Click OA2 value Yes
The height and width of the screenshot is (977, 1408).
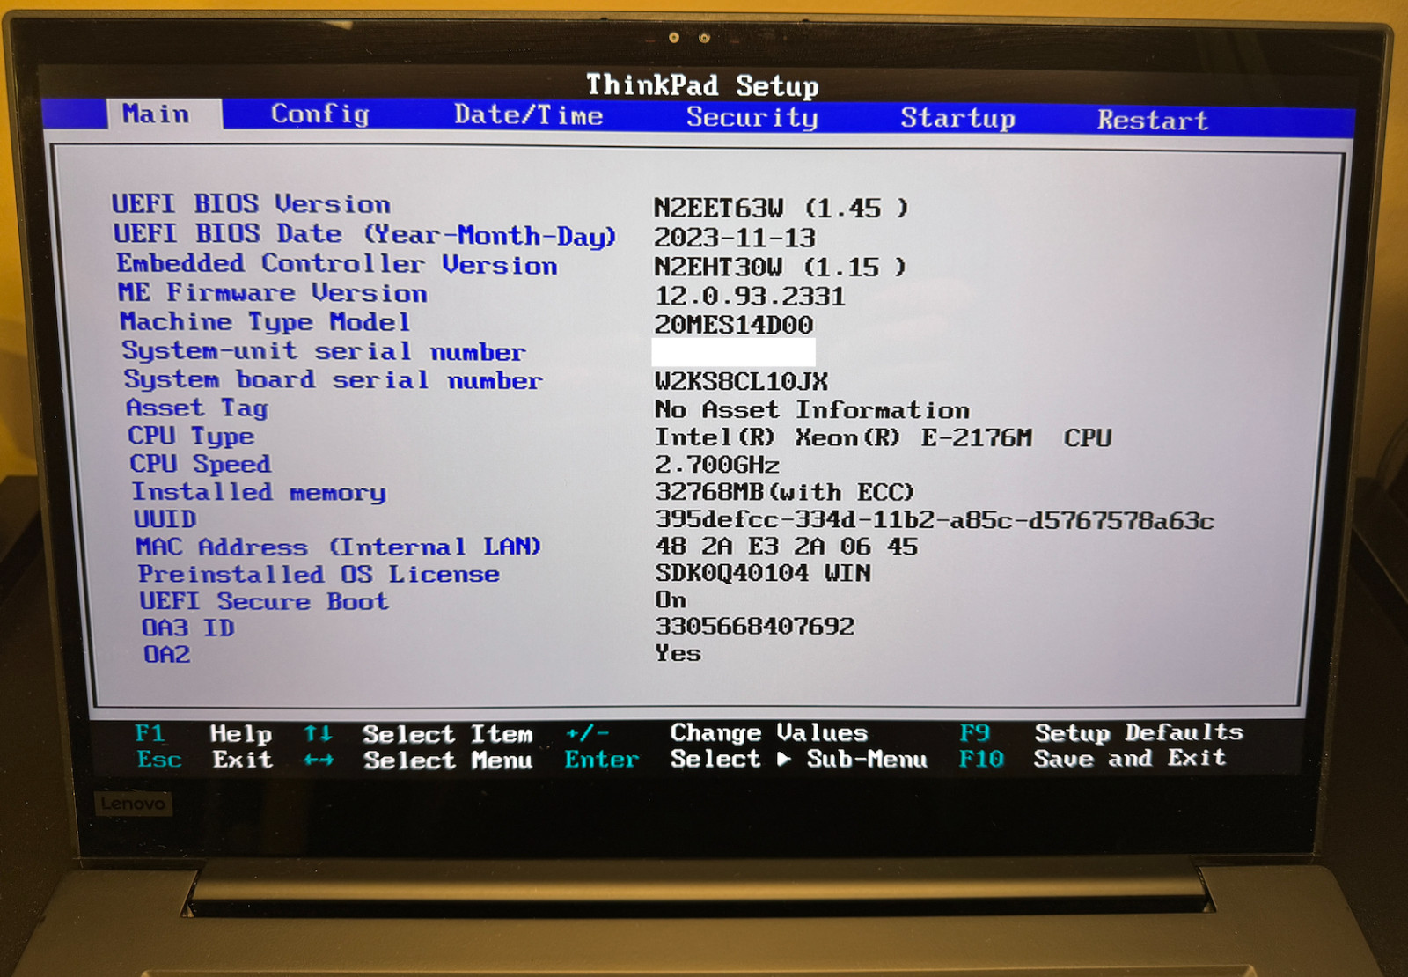tap(678, 653)
